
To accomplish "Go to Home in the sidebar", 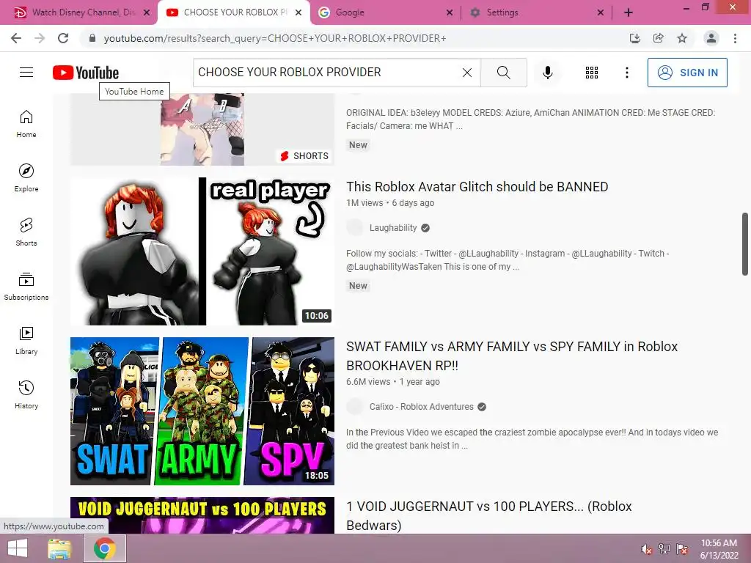I will coord(26,124).
